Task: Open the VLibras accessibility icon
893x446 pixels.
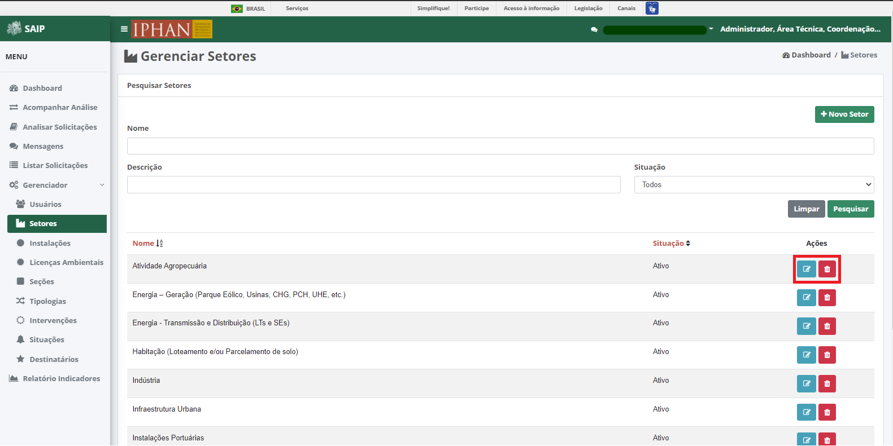Action: [652, 8]
